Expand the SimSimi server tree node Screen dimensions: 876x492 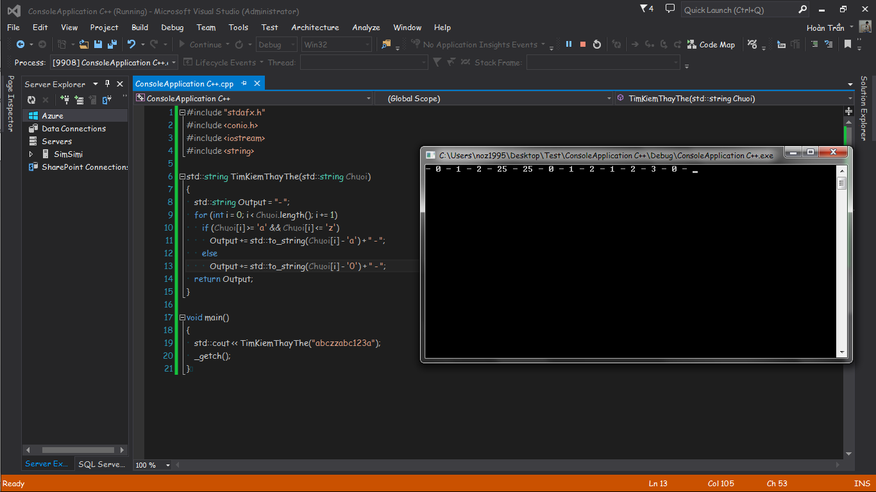pos(31,154)
